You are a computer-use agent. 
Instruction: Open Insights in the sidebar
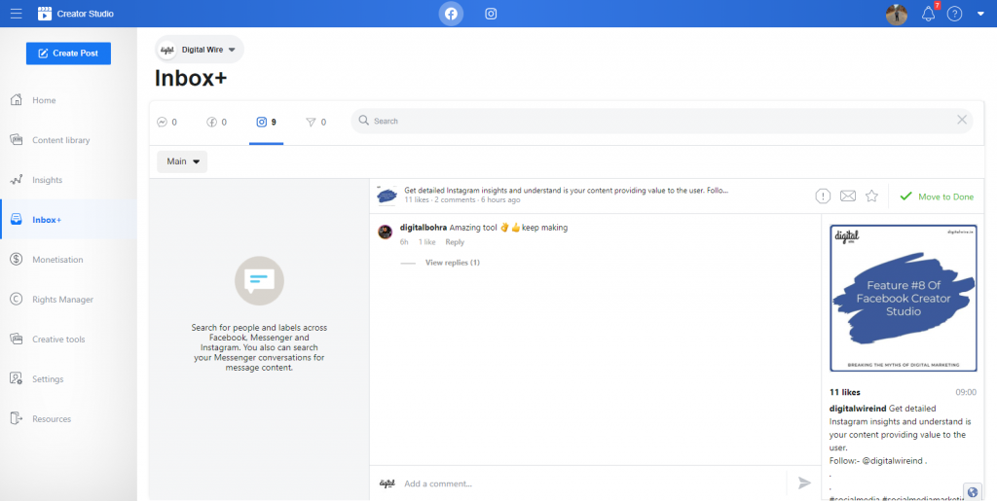click(47, 180)
